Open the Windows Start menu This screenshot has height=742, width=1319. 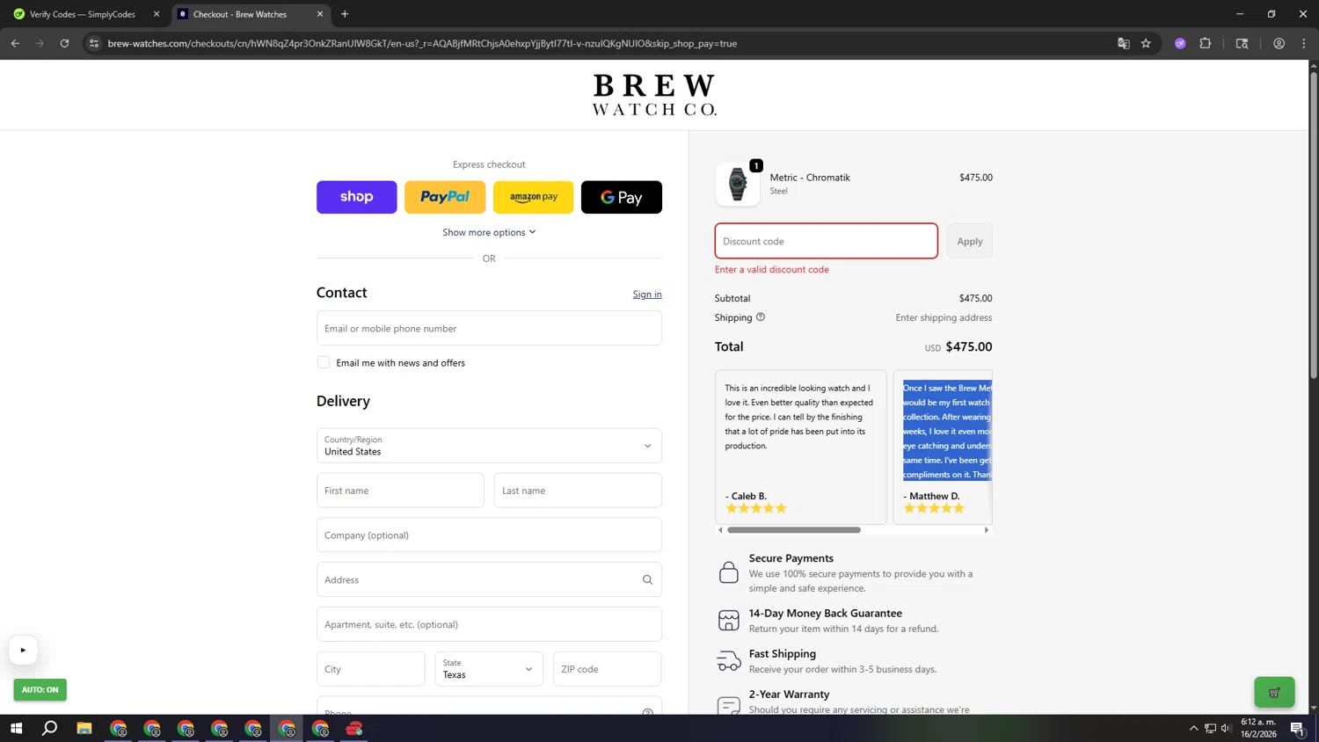[x=16, y=728]
